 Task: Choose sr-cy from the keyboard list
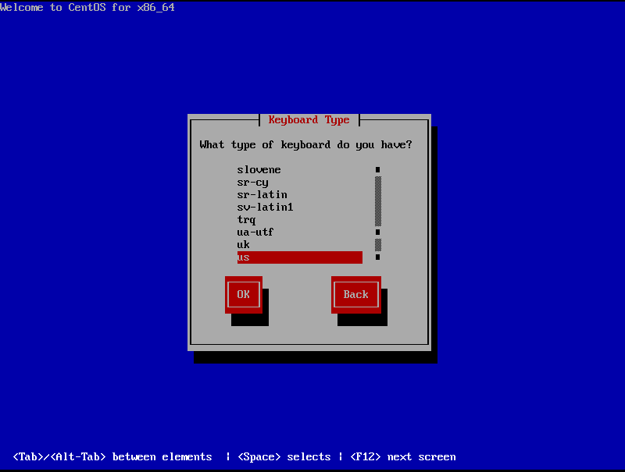[252, 183]
